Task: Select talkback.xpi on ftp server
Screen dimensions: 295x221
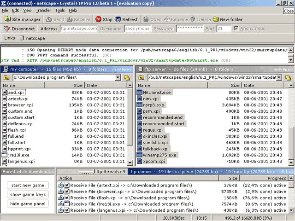Action: pyautogui.click(x=156, y=149)
